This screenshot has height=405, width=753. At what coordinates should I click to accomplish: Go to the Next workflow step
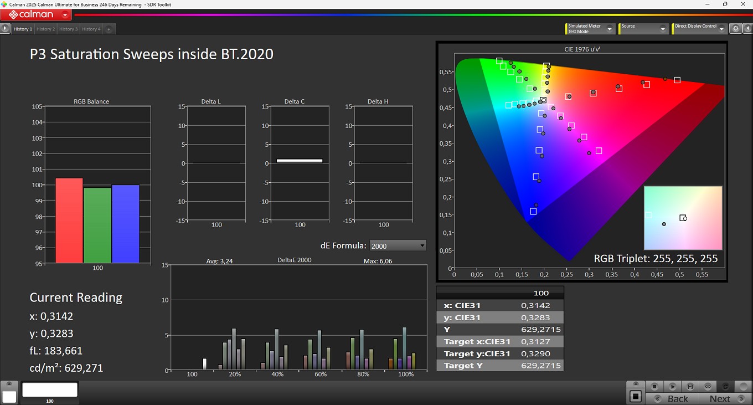point(725,398)
